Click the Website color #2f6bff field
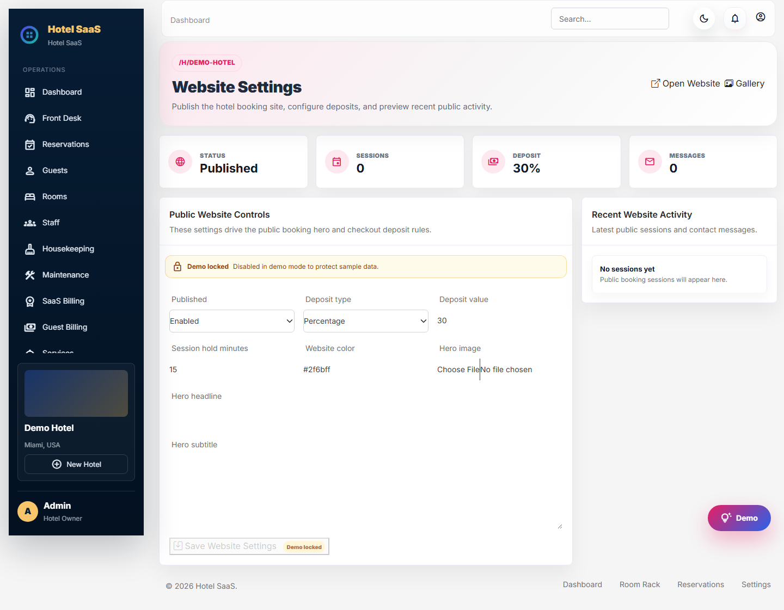Screen dimensions: 784x610 pos(366,369)
